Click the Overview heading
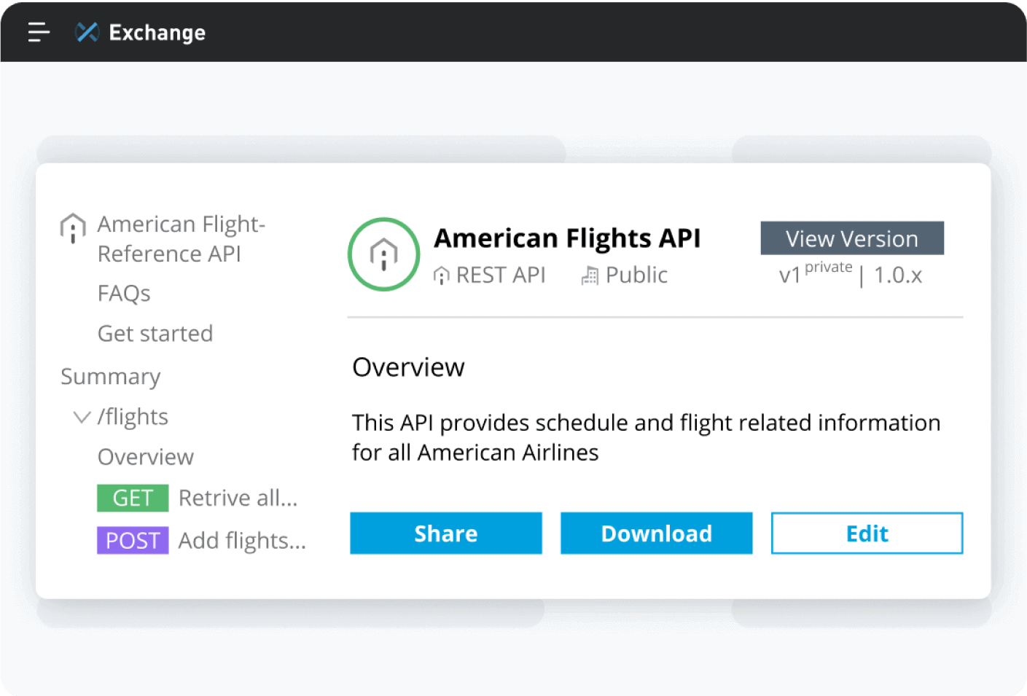Viewport: 1027px width, 696px height. [x=408, y=367]
